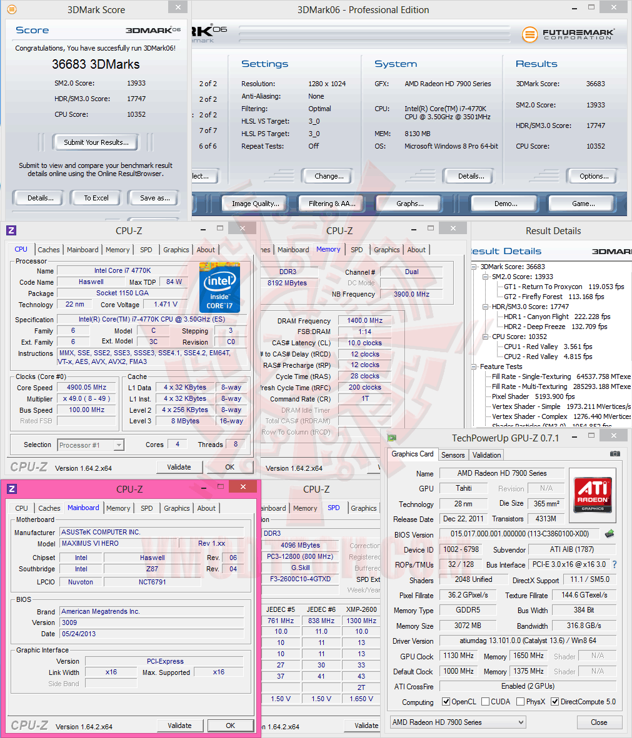Collapse the HDR/SM3.0 Score tree node

tap(486, 307)
